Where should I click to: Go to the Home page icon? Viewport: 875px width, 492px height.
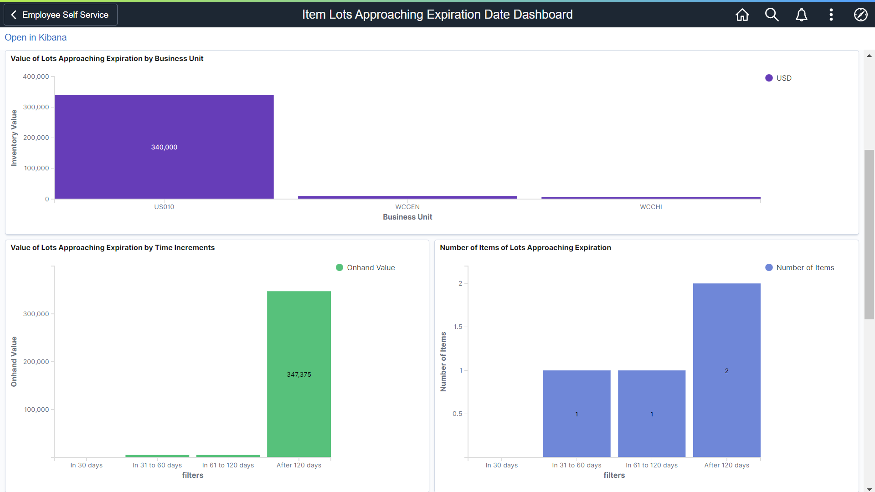click(x=742, y=15)
